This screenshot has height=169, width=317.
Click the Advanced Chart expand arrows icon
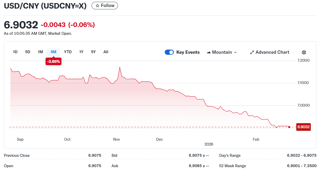(252, 52)
